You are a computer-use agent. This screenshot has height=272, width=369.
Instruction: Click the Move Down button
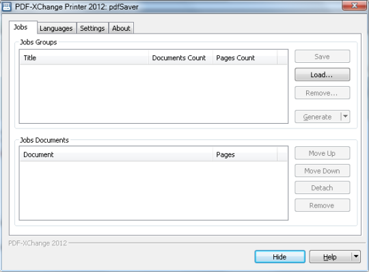coord(322,171)
